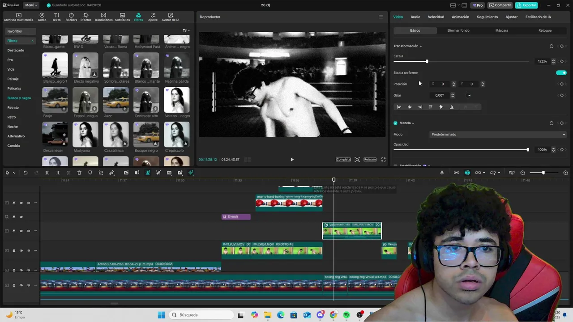Open fullscreen preview in player
Image resolution: width=573 pixels, height=322 pixels.
coord(383,160)
